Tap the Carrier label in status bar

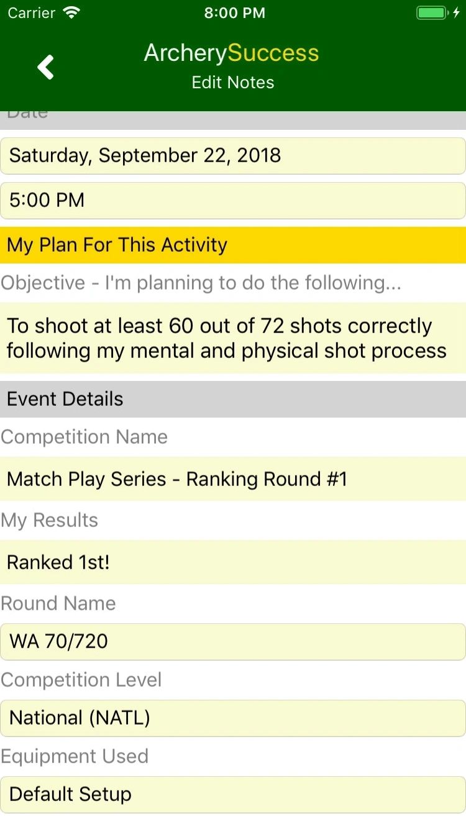click(x=32, y=13)
